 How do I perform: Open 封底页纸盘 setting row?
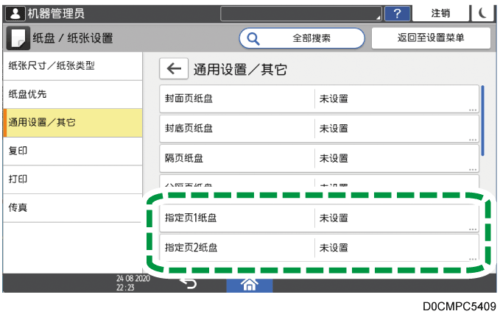(319, 129)
